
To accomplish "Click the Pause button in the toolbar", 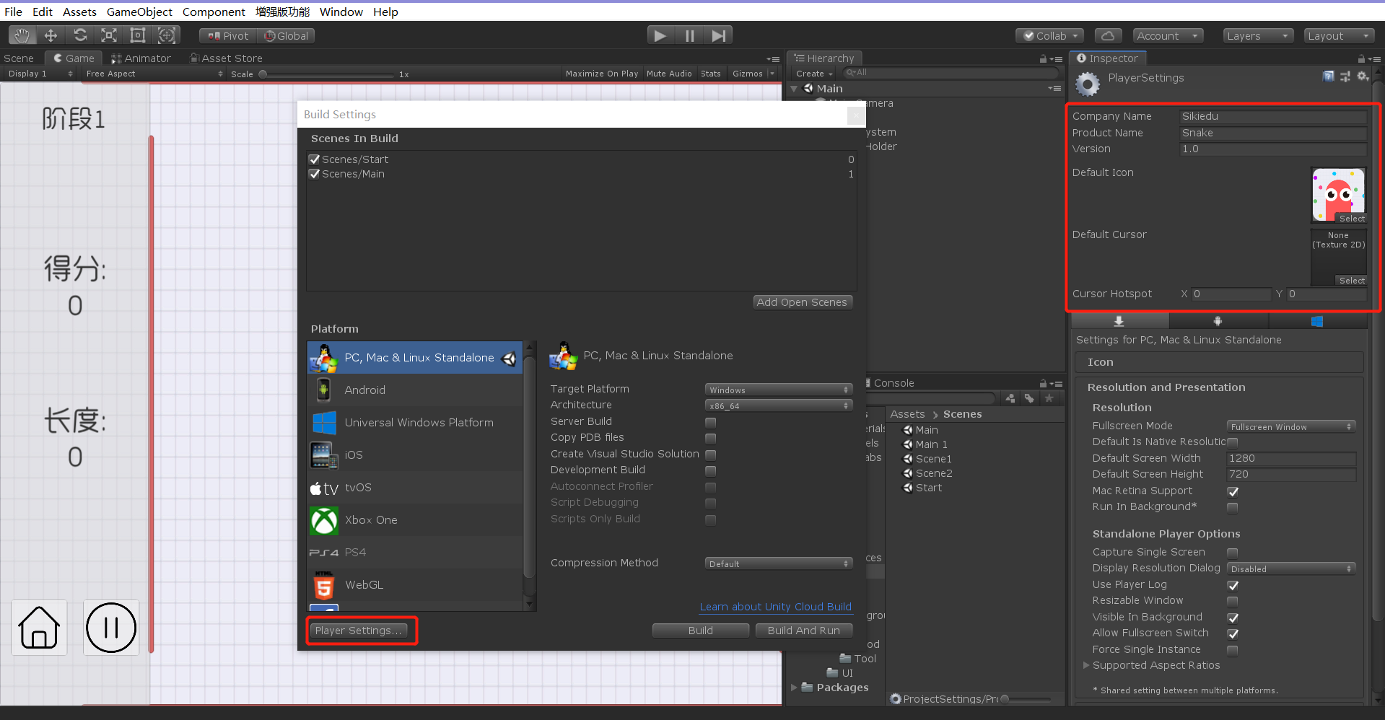I will coord(690,35).
